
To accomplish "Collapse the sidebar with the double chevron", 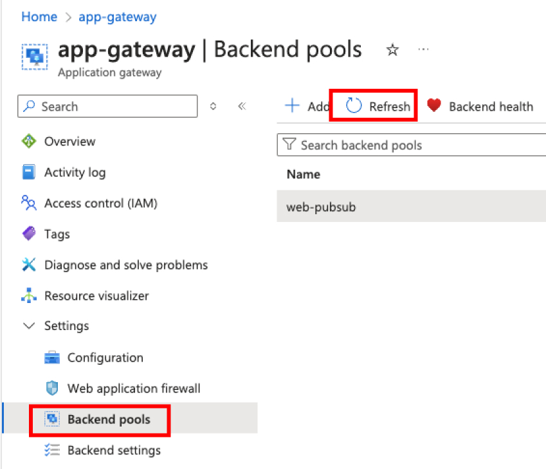I will coord(242,106).
